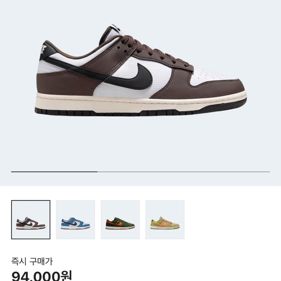281x281 pixels.
Task: Click the dark active segment of image slider
Action: [x=54, y=172]
